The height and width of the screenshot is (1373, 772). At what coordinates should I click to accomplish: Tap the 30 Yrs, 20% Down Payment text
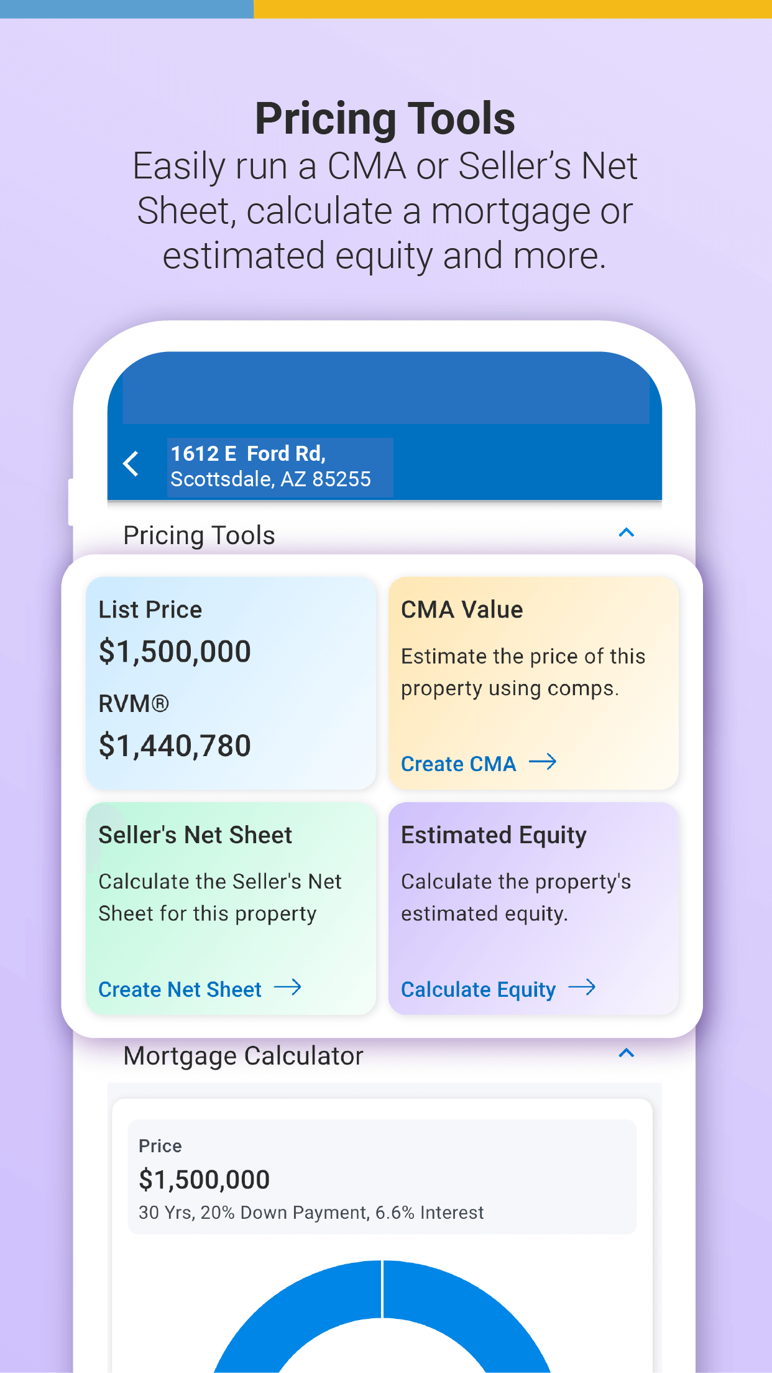311,1213
